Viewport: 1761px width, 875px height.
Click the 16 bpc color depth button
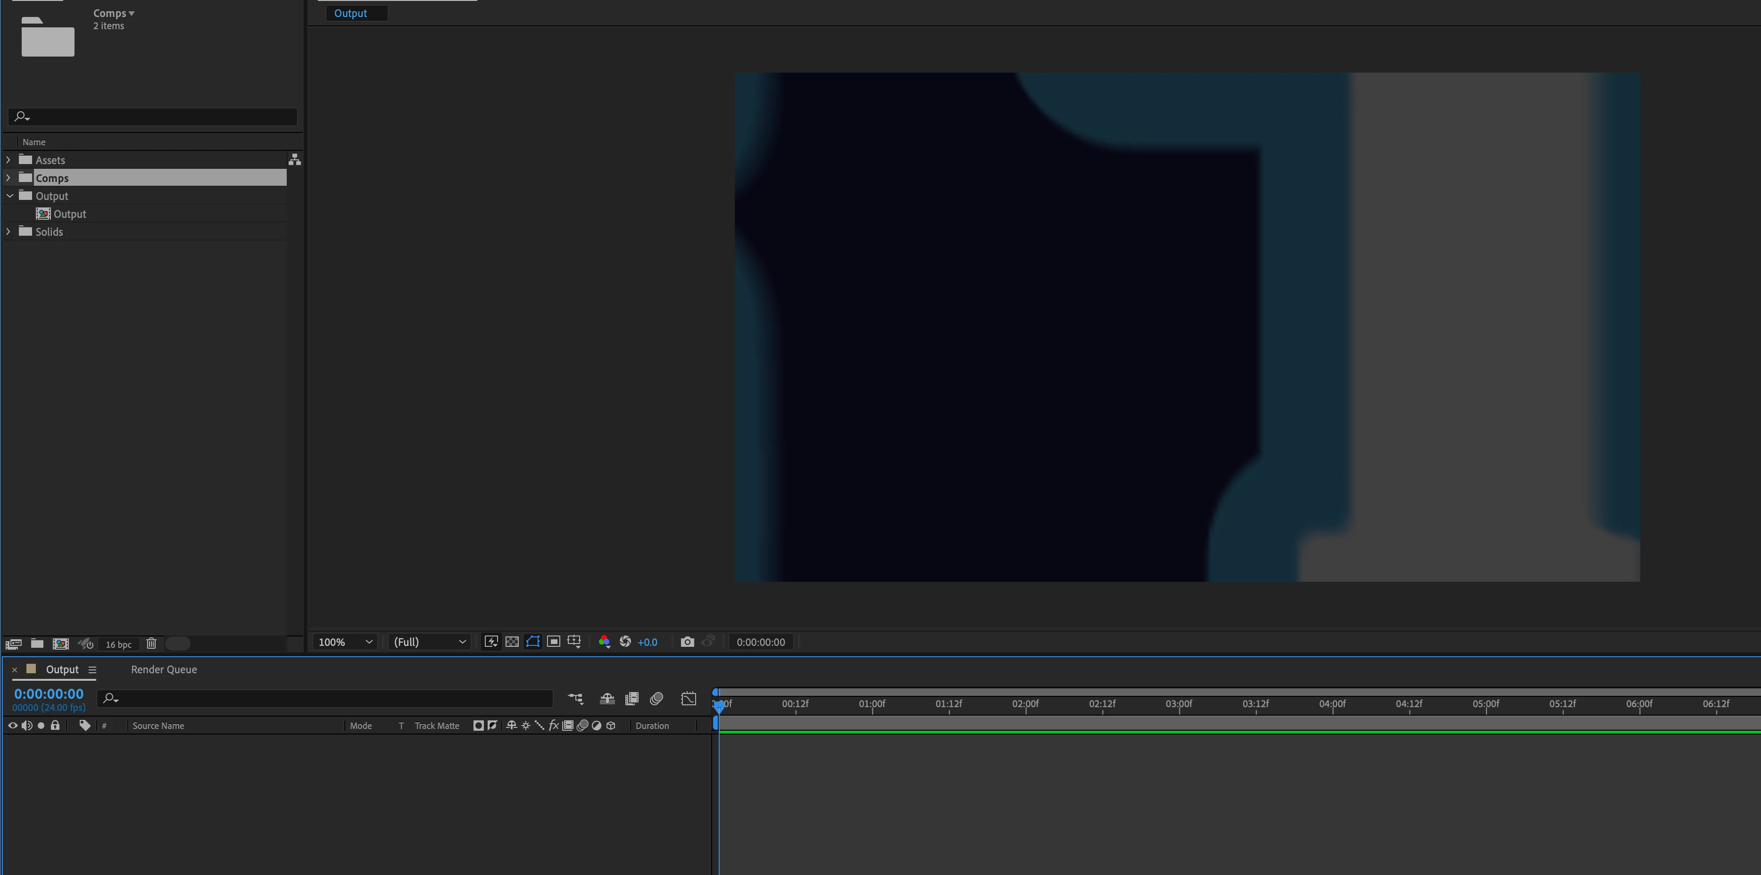[118, 644]
